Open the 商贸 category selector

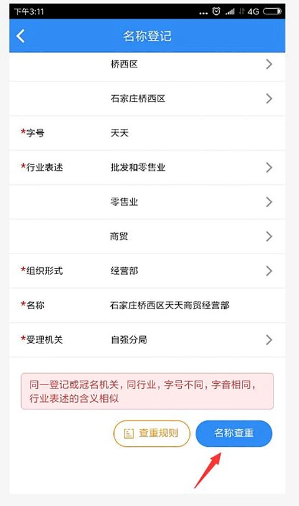(147, 236)
